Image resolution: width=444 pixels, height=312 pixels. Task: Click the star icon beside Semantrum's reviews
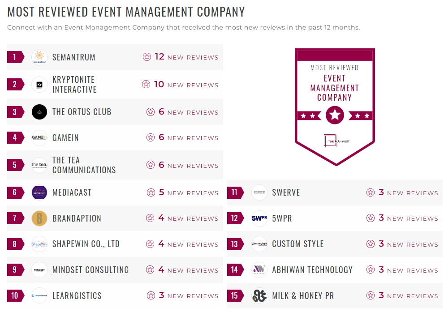[x=147, y=57]
